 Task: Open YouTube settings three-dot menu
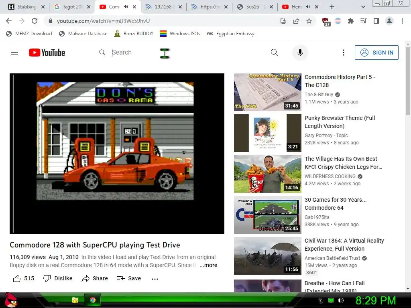344,53
